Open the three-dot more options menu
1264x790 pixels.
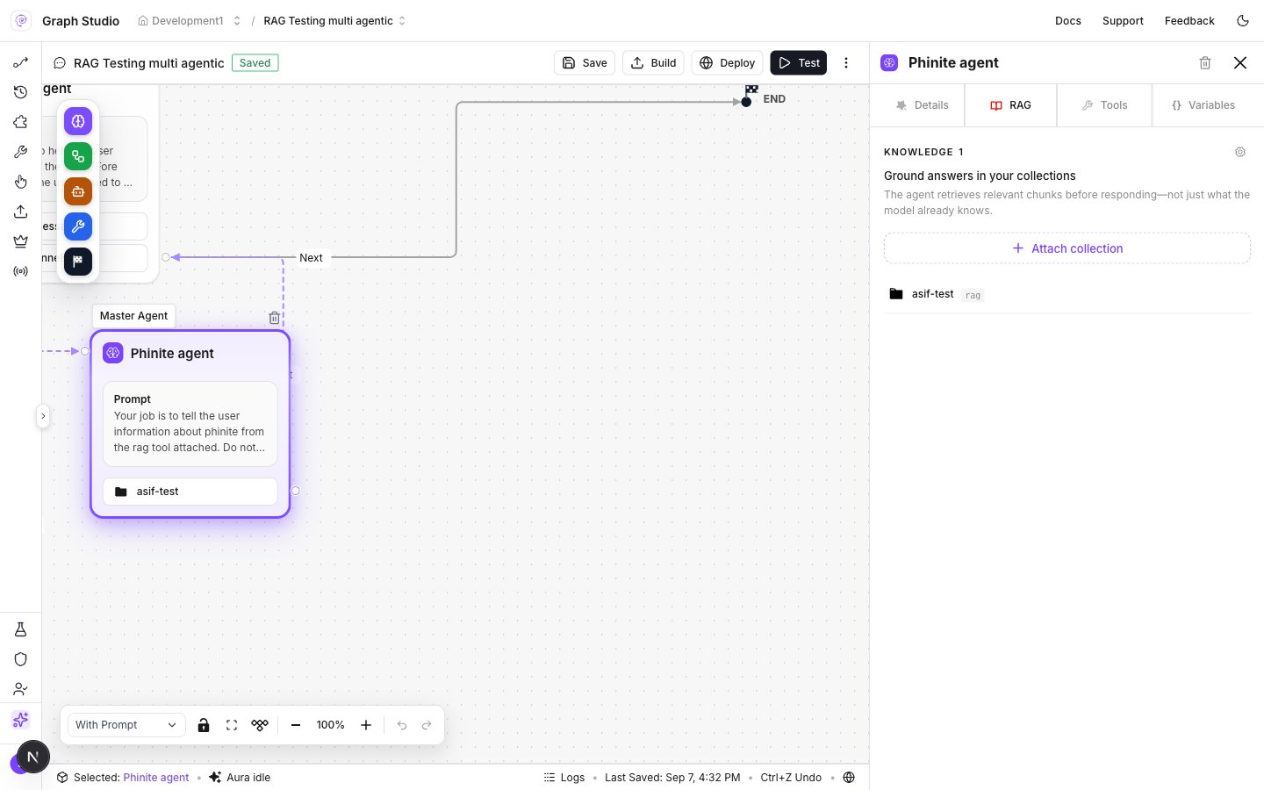click(x=846, y=63)
